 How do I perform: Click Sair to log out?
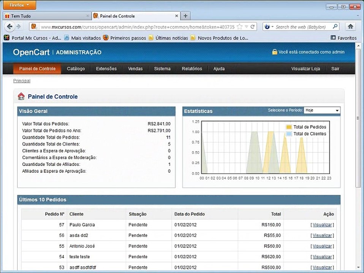(x=335, y=69)
